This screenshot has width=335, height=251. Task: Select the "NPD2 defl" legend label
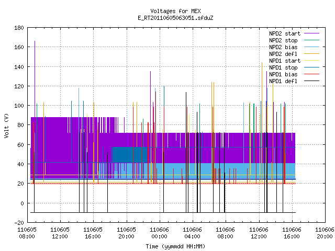[x=283, y=54]
